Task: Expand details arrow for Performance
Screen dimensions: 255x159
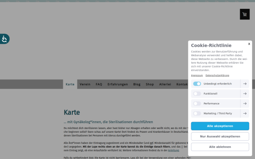Action: [245, 103]
